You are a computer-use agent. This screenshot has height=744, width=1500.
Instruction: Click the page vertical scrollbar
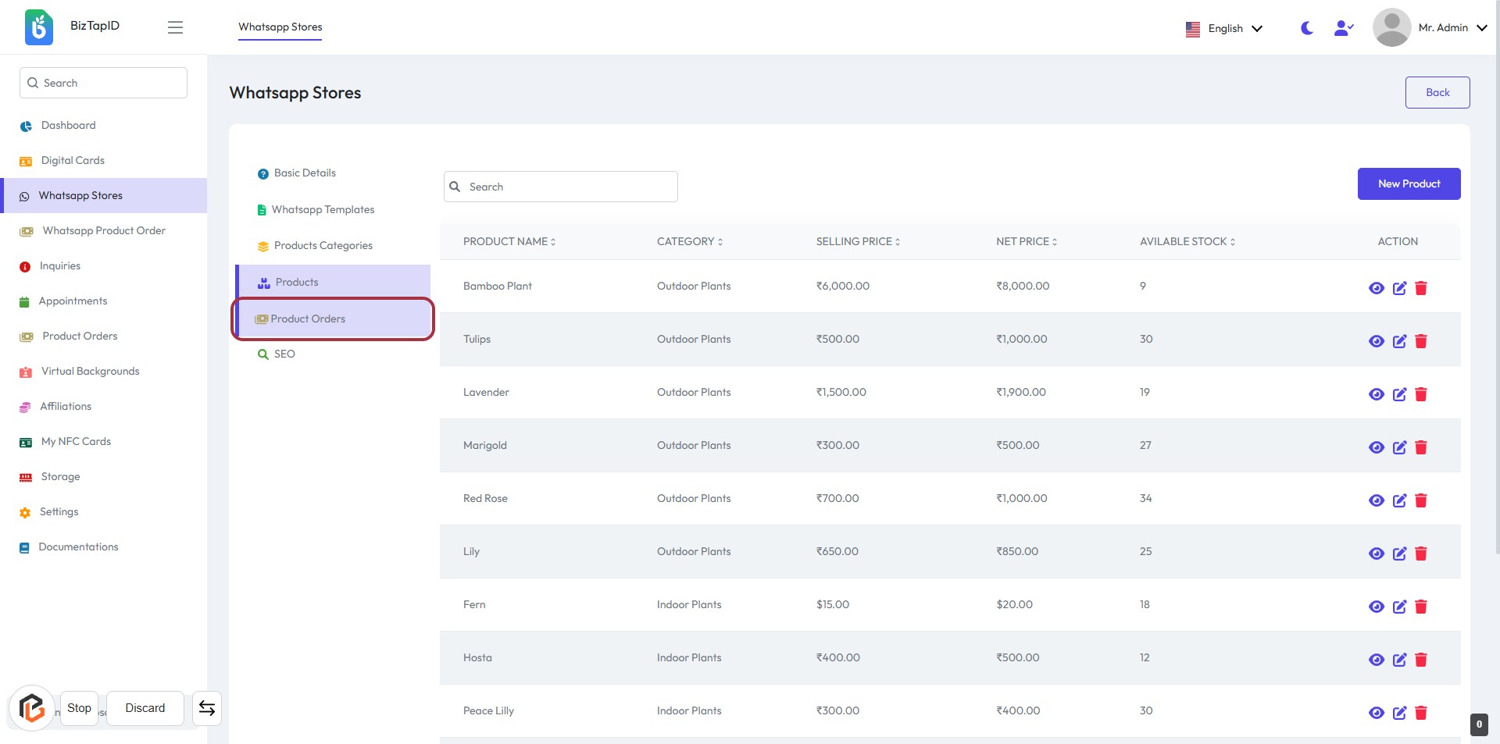(x=1496, y=312)
